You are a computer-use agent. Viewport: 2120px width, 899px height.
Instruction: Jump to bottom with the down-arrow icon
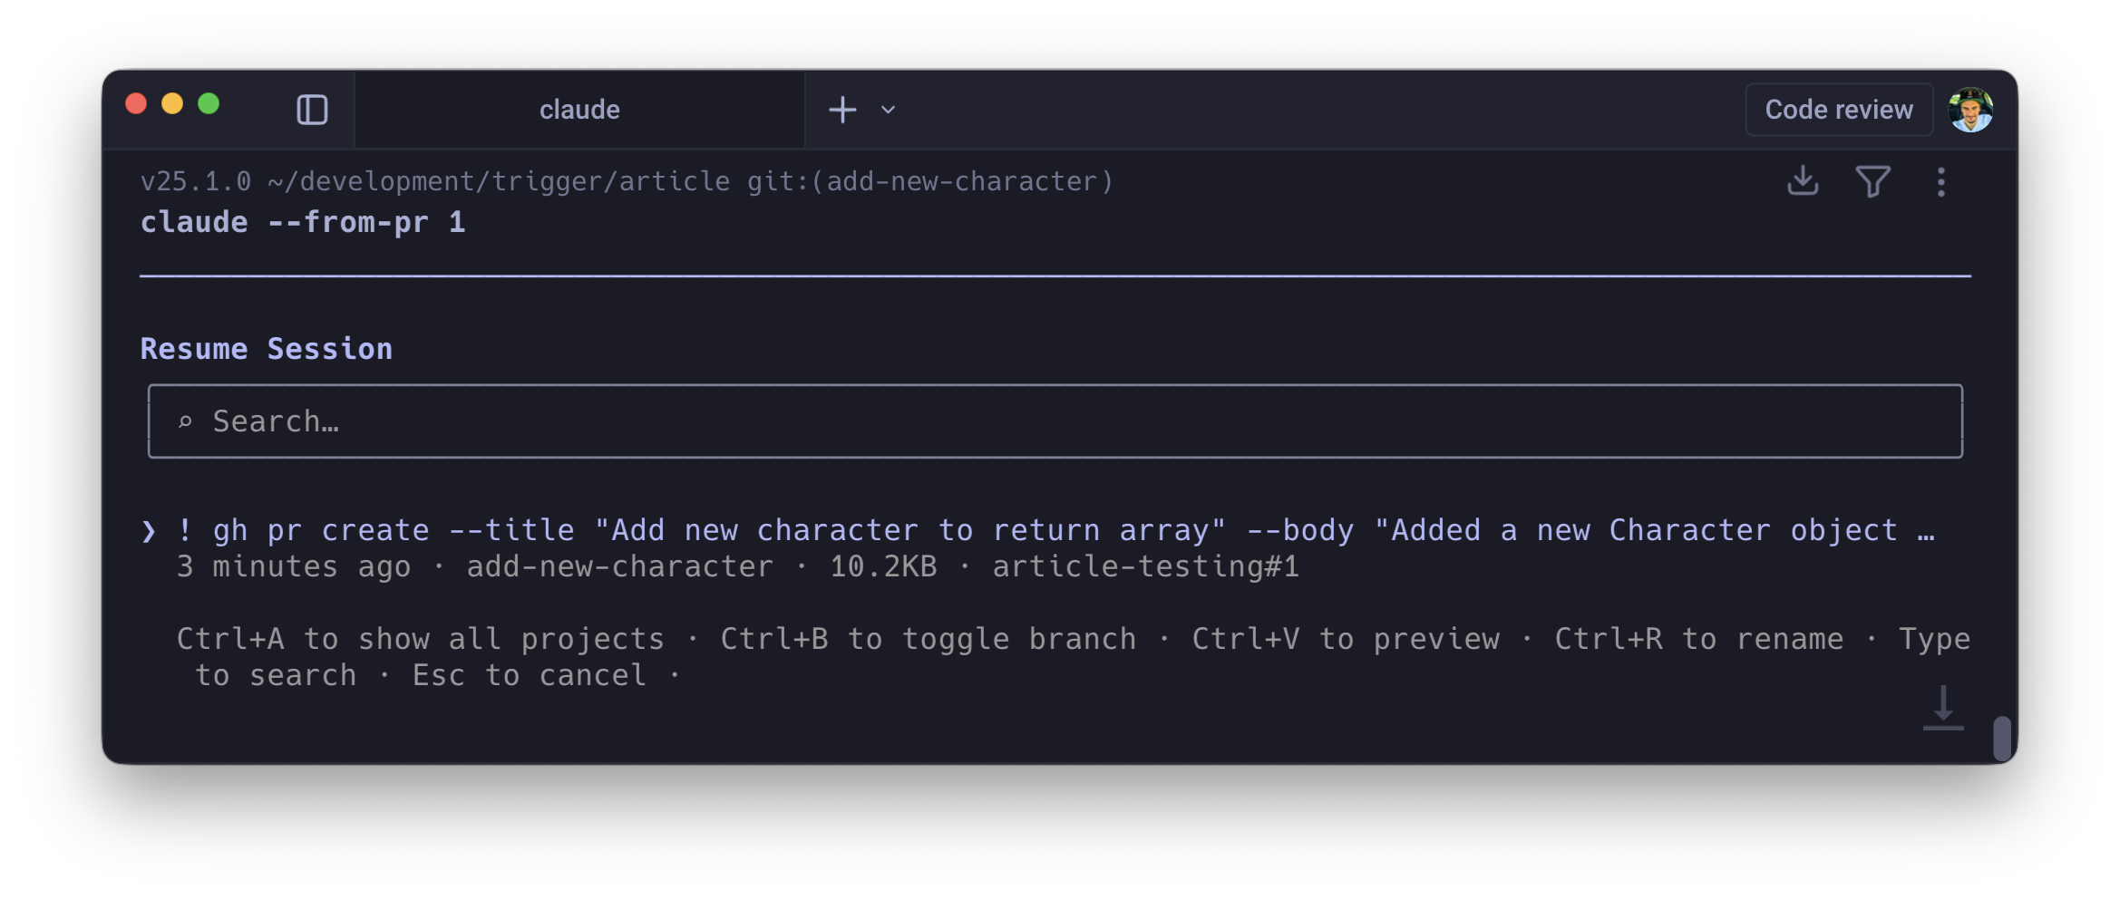tap(1943, 708)
